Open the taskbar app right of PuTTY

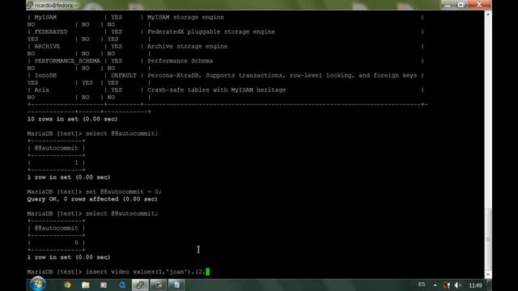click(159, 285)
